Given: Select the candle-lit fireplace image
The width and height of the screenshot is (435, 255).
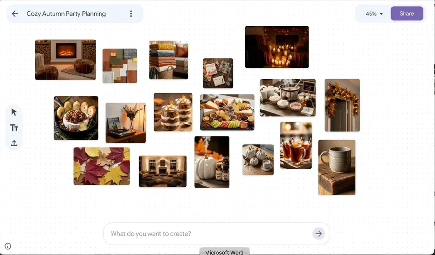Looking at the screenshot, I should [277, 47].
